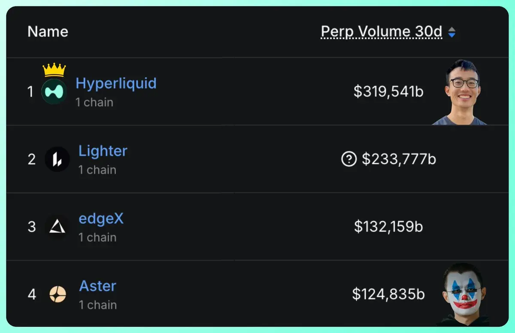Click the "1 chain" text under Hyperliquid
Viewport: 515px width, 333px height.
[94, 102]
